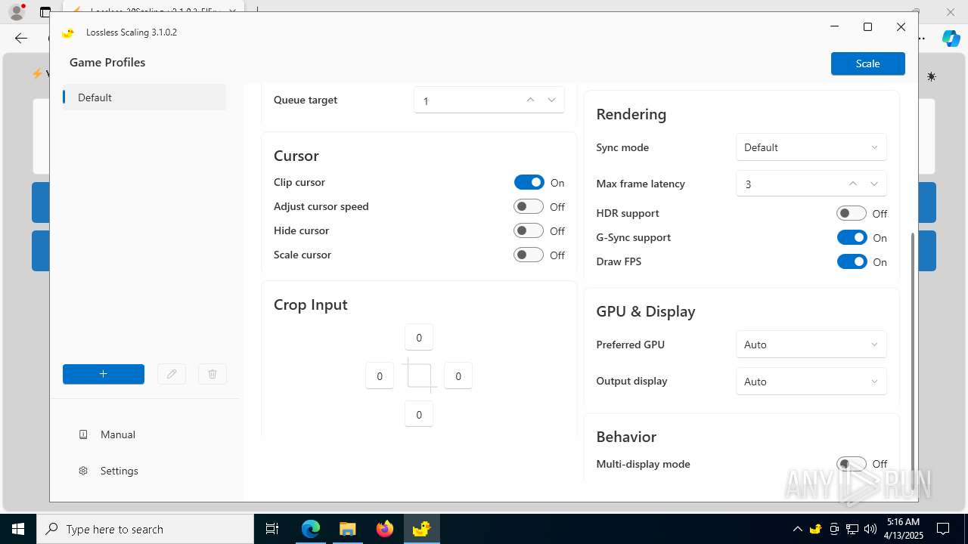Screen dimensions: 968x544
Task: Click the taskbar clock showing 5:16 AM
Action: point(903,529)
